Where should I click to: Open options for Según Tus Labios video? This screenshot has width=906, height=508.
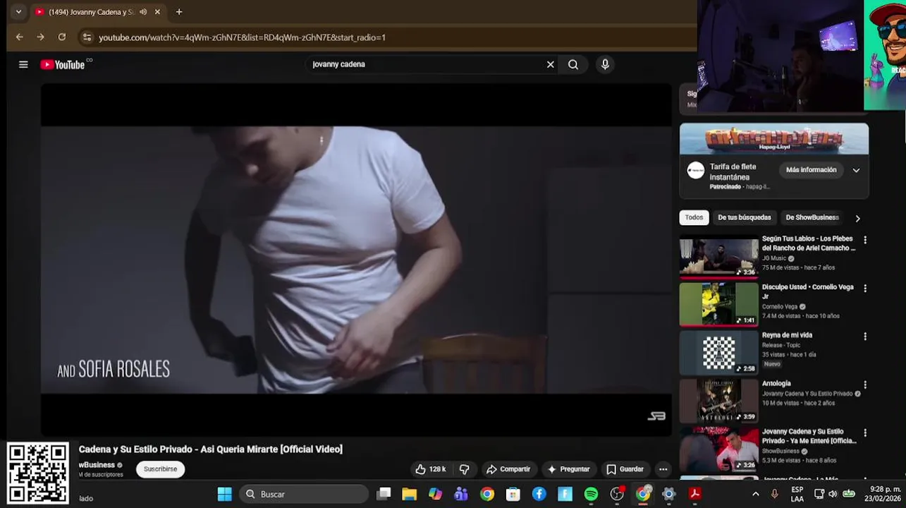tap(865, 240)
